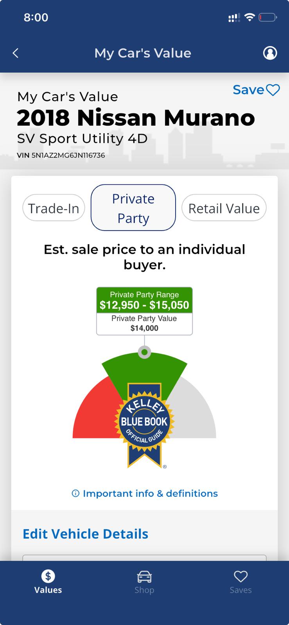Image resolution: width=289 pixels, height=625 pixels.
Task: Open the Shop tab label
Action: pyautogui.click(x=144, y=590)
